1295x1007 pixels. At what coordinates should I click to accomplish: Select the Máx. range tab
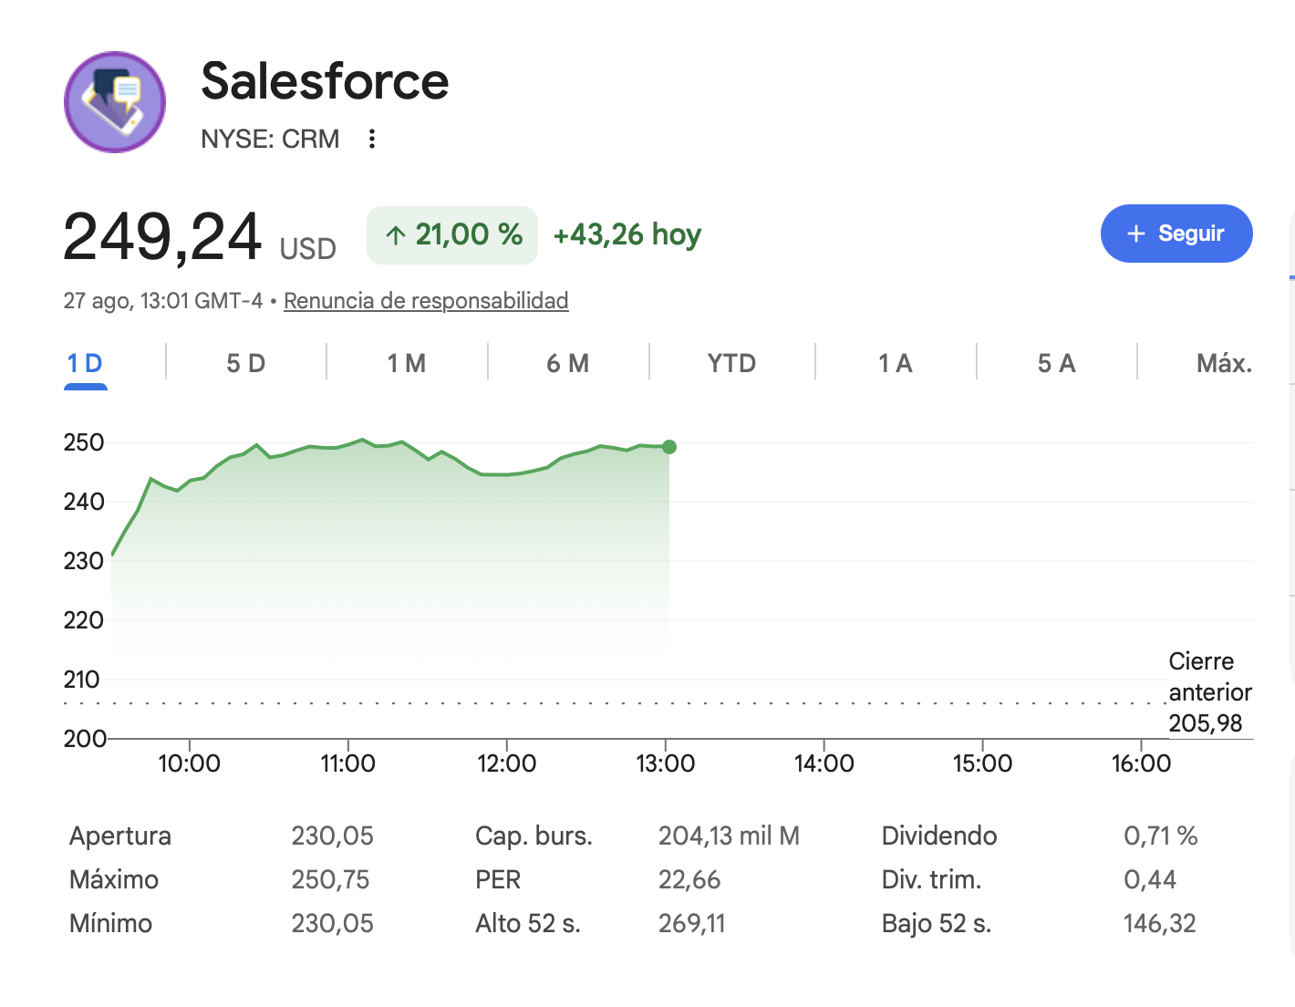click(1224, 364)
